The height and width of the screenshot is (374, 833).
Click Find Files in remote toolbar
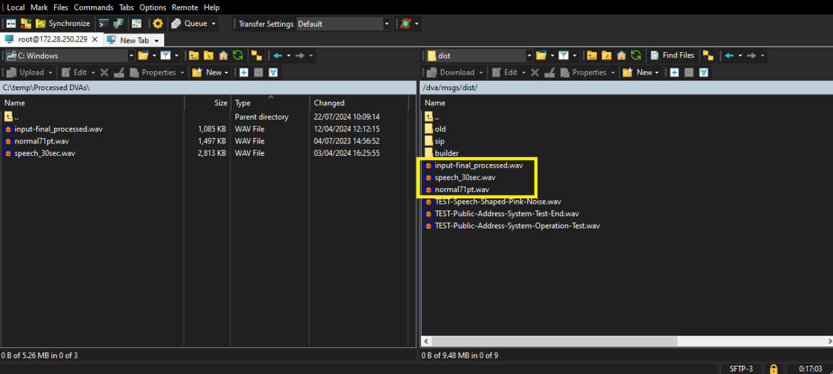pyautogui.click(x=672, y=55)
